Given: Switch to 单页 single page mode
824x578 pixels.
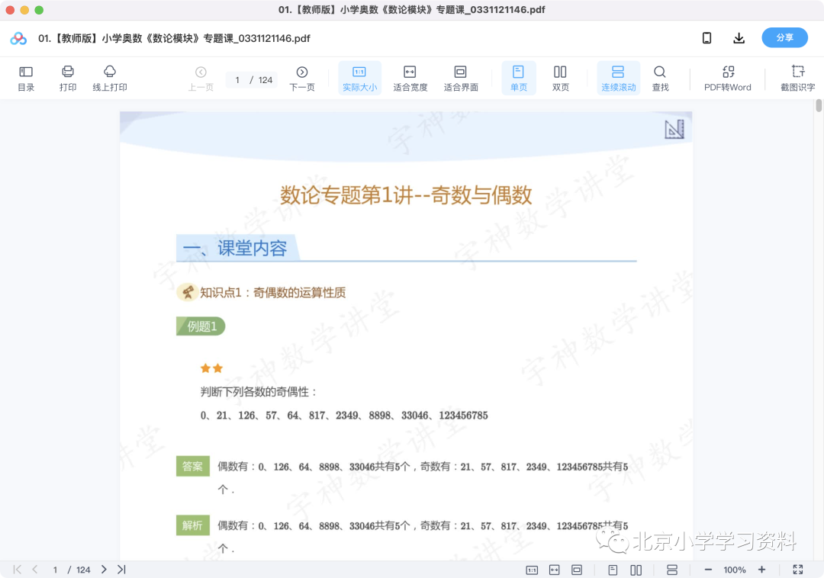Looking at the screenshot, I should click(519, 79).
